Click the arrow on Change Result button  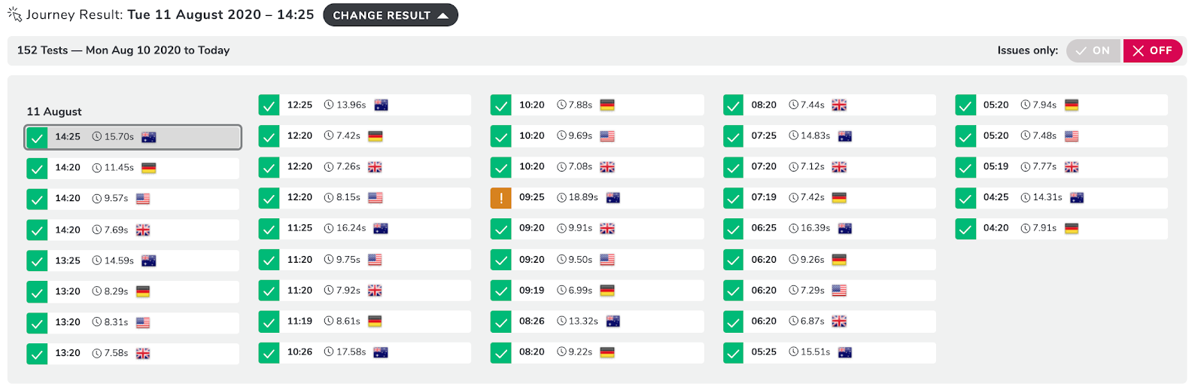(443, 15)
